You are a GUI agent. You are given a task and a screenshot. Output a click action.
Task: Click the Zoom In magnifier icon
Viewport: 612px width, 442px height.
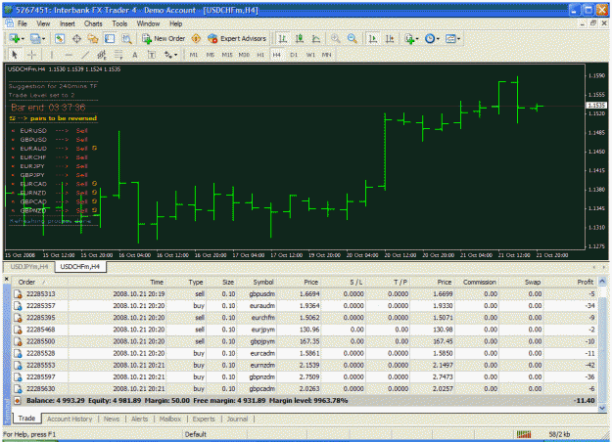tap(335, 38)
